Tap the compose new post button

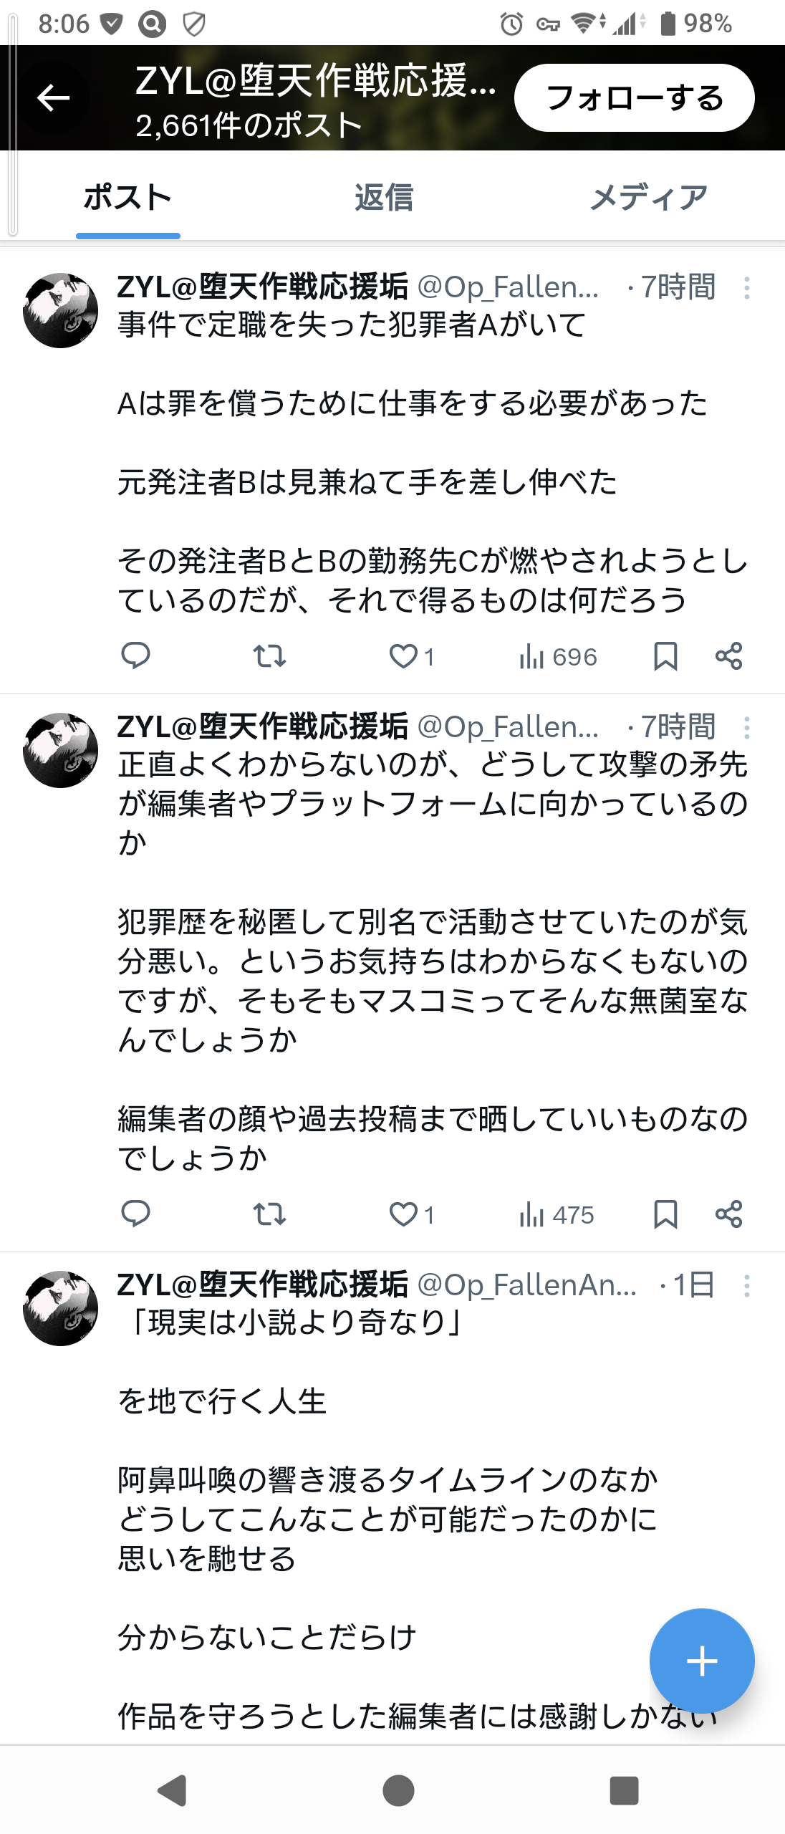[701, 1661]
